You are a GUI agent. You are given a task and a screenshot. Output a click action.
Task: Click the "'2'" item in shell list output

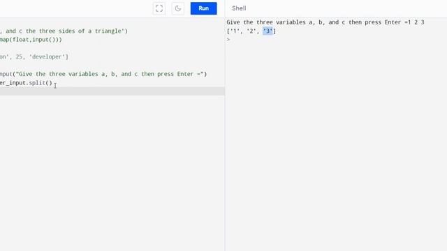(251, 31)
